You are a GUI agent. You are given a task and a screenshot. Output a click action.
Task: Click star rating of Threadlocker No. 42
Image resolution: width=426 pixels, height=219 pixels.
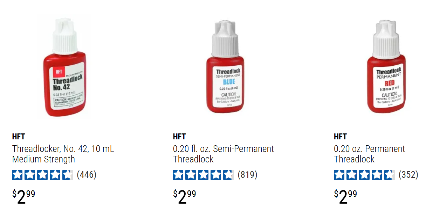(x=42, y=175)
